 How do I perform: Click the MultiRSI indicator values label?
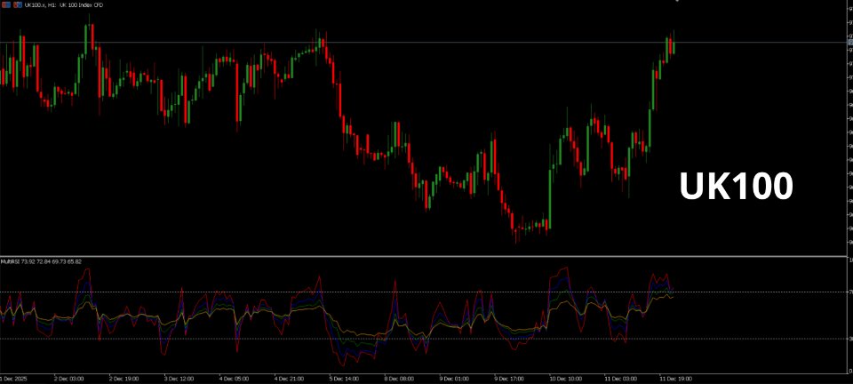pyautogui.click(x=41, y=261)
